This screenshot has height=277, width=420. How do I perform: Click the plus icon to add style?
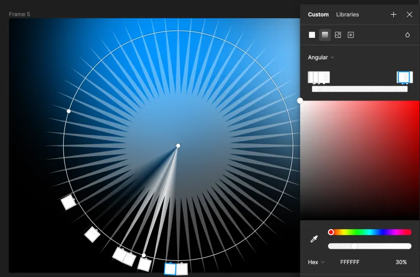[x=393, y=15]
